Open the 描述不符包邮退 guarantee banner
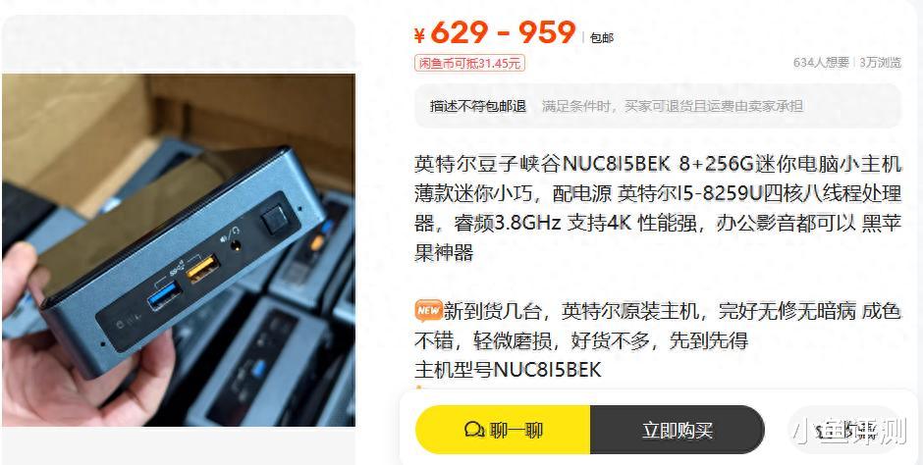Image resolution: width=923 pixels, height=465 pixels. tap(658, 106)
